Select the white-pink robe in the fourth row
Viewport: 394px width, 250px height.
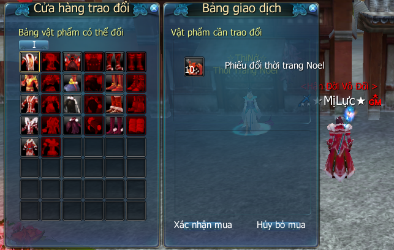click(x=29, y=125)
